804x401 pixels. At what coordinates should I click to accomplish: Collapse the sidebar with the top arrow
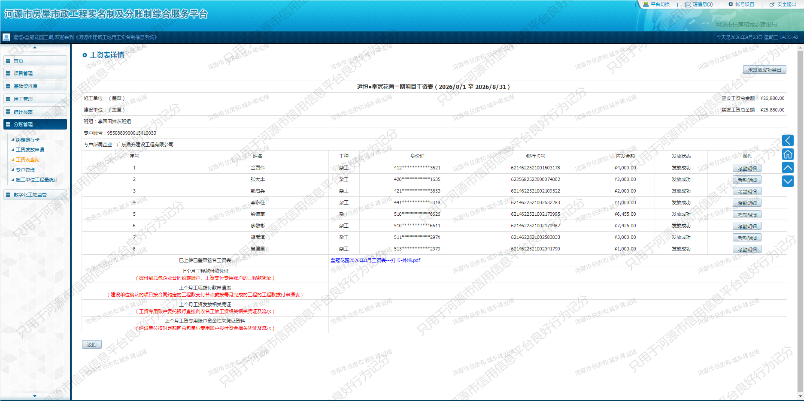pyautogui.click(x=35, y=48)
